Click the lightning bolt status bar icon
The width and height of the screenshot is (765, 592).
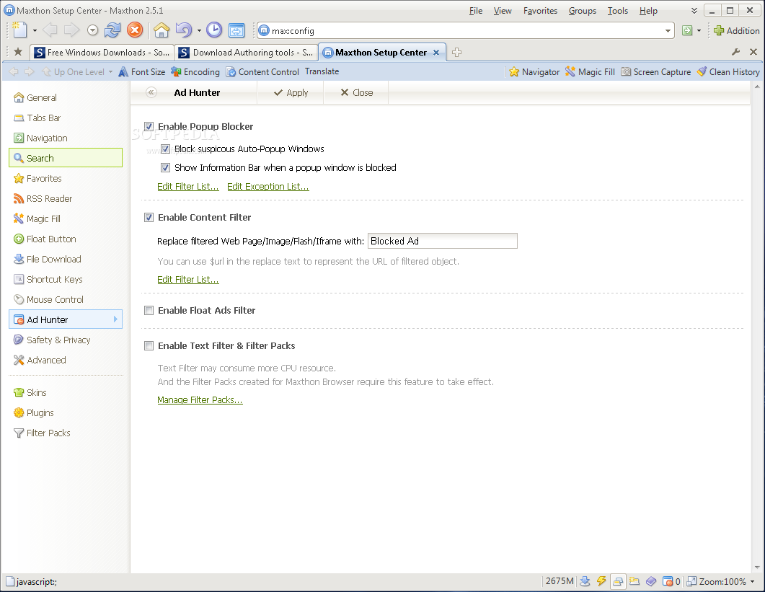pyautogui.click(x=601, y=580)
